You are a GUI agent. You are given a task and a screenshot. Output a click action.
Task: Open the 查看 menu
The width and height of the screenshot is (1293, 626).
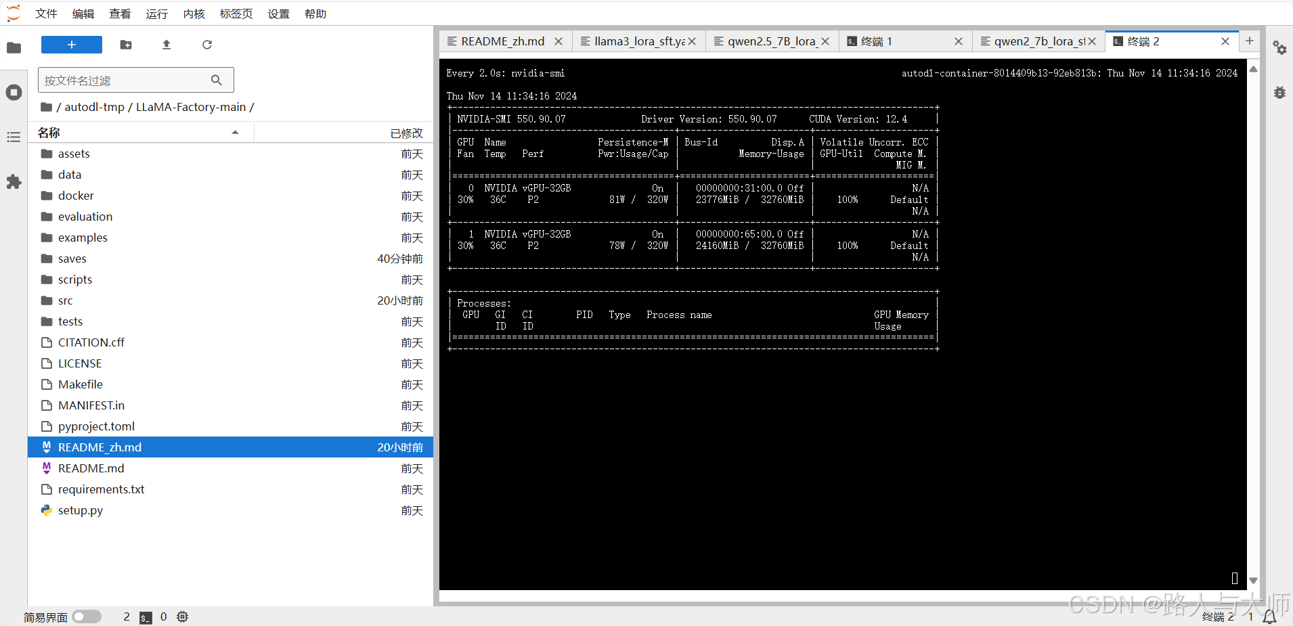[x=120, y=14]
